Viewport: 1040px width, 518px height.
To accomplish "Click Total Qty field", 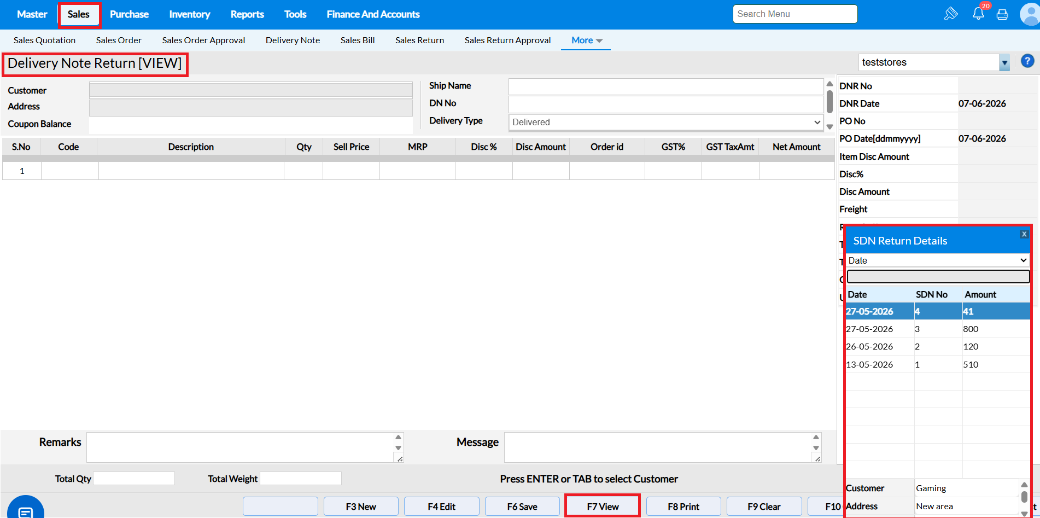I will pos(134,479).
